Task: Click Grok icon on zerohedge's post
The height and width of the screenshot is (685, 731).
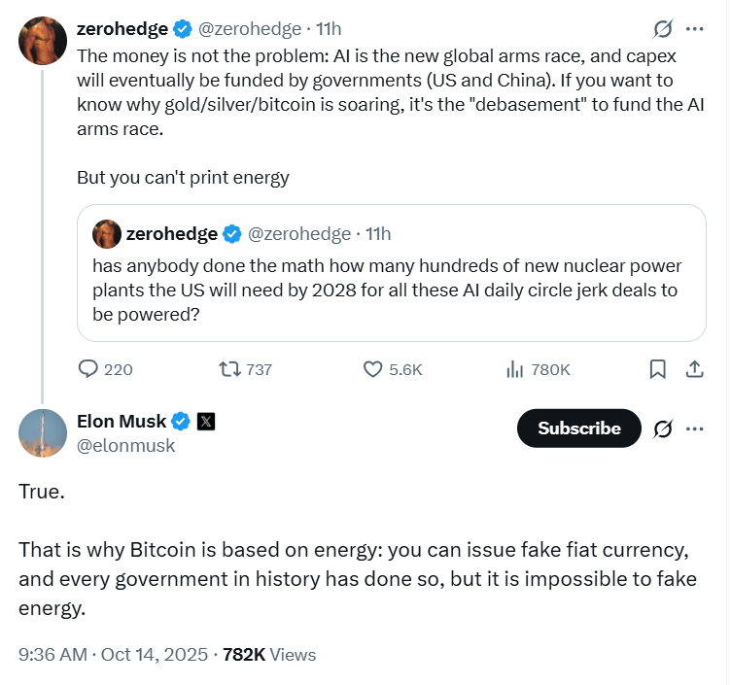Action: 663,28
